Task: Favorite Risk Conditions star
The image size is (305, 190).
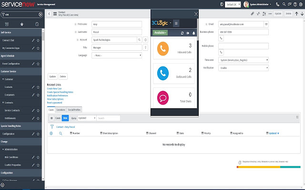Action: 38,157
